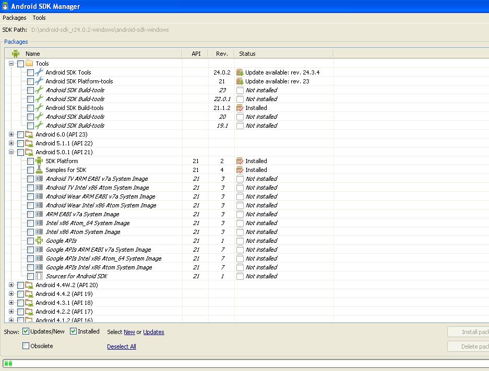Expand the Android 4.4.2 (API 19) node

(x=11, y=293)
